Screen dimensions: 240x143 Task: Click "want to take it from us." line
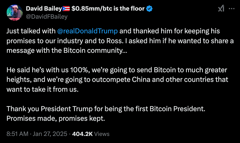pos(42,89)
